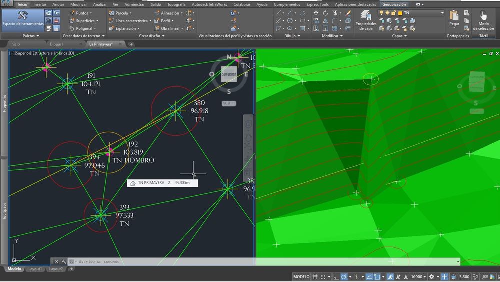Select the Erase tool in Modificar

point(348,13)
